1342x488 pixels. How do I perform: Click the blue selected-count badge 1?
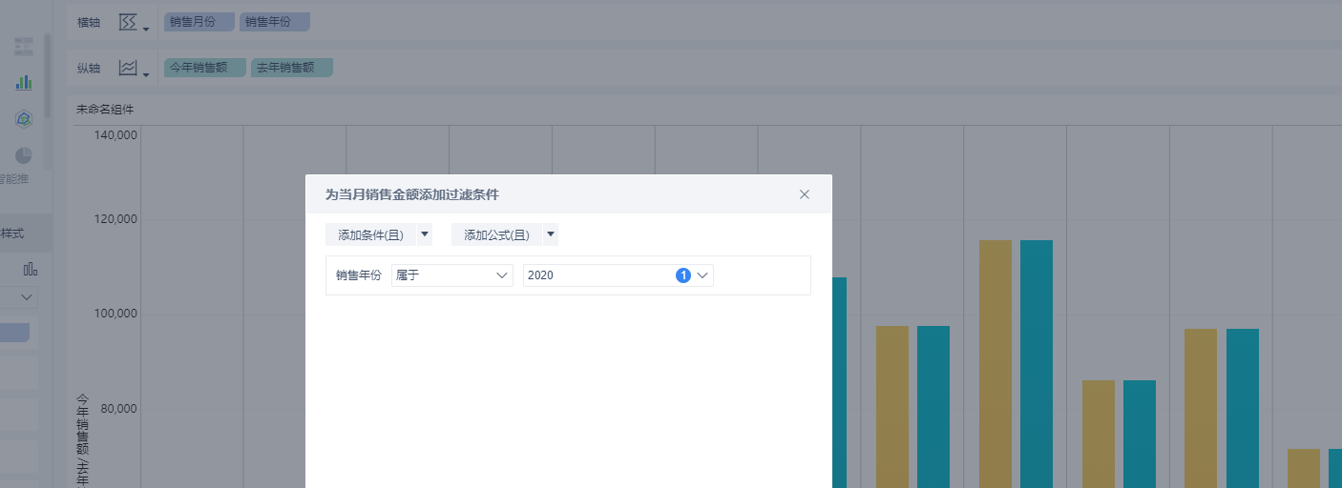(x=683, y=275)
